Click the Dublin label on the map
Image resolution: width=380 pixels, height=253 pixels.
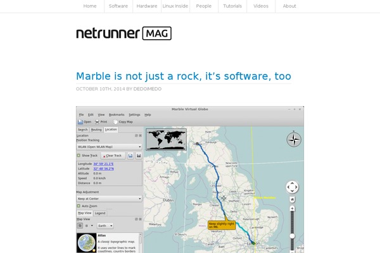tap(168, 201)
